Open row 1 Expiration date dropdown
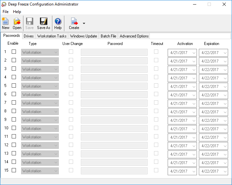Viewport: 232px width, 185px height. (x=225, y=53)
